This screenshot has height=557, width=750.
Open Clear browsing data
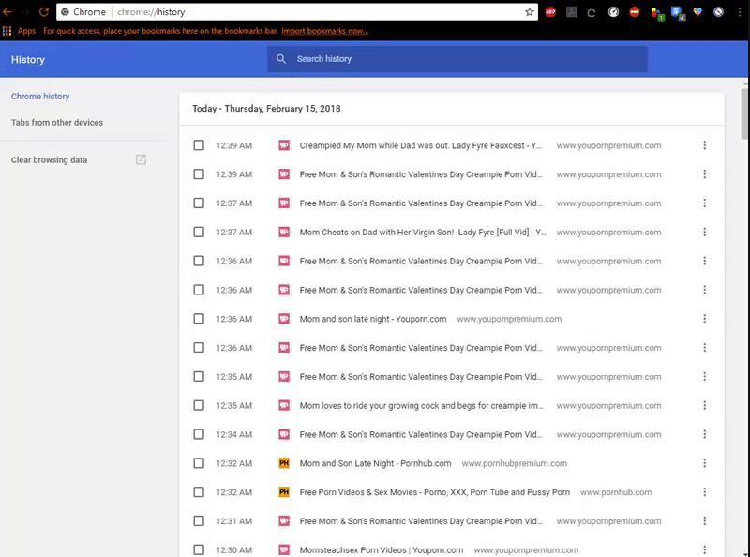tap(49, 159)
